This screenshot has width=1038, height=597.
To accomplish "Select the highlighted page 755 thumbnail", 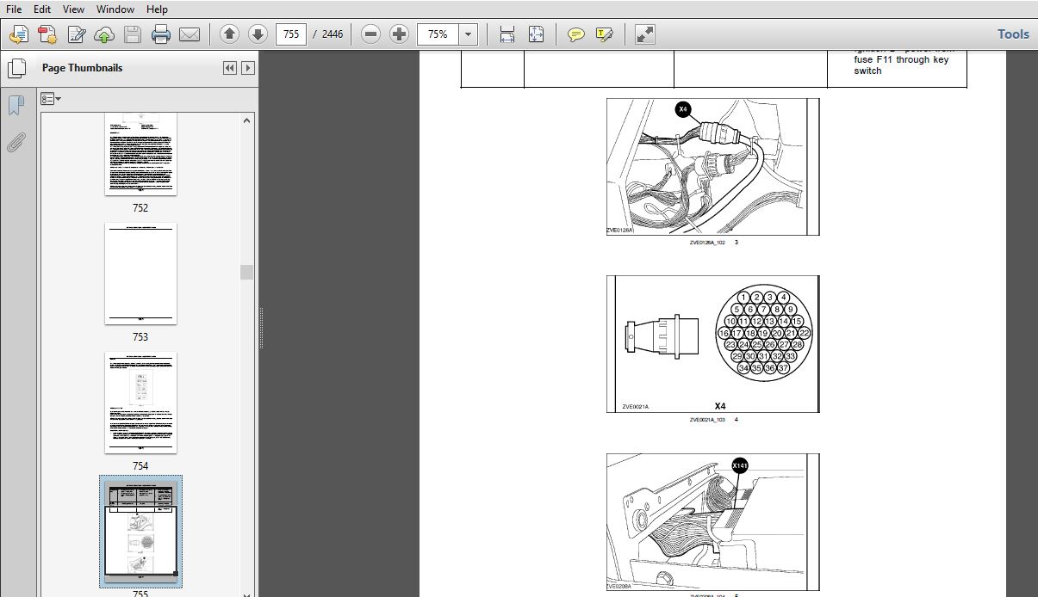I will pyautogui.click(x=140, y=531).
